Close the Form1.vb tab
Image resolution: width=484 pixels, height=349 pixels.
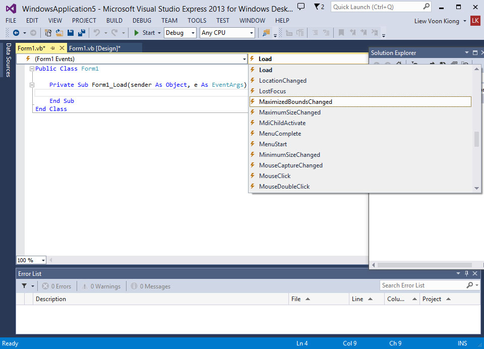(x=62, y=48)
